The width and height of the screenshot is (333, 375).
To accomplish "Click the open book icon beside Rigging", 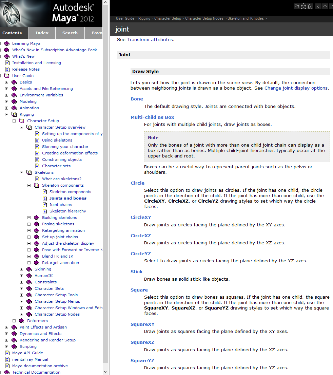I will pyautogui.click(x=14, y=114).
